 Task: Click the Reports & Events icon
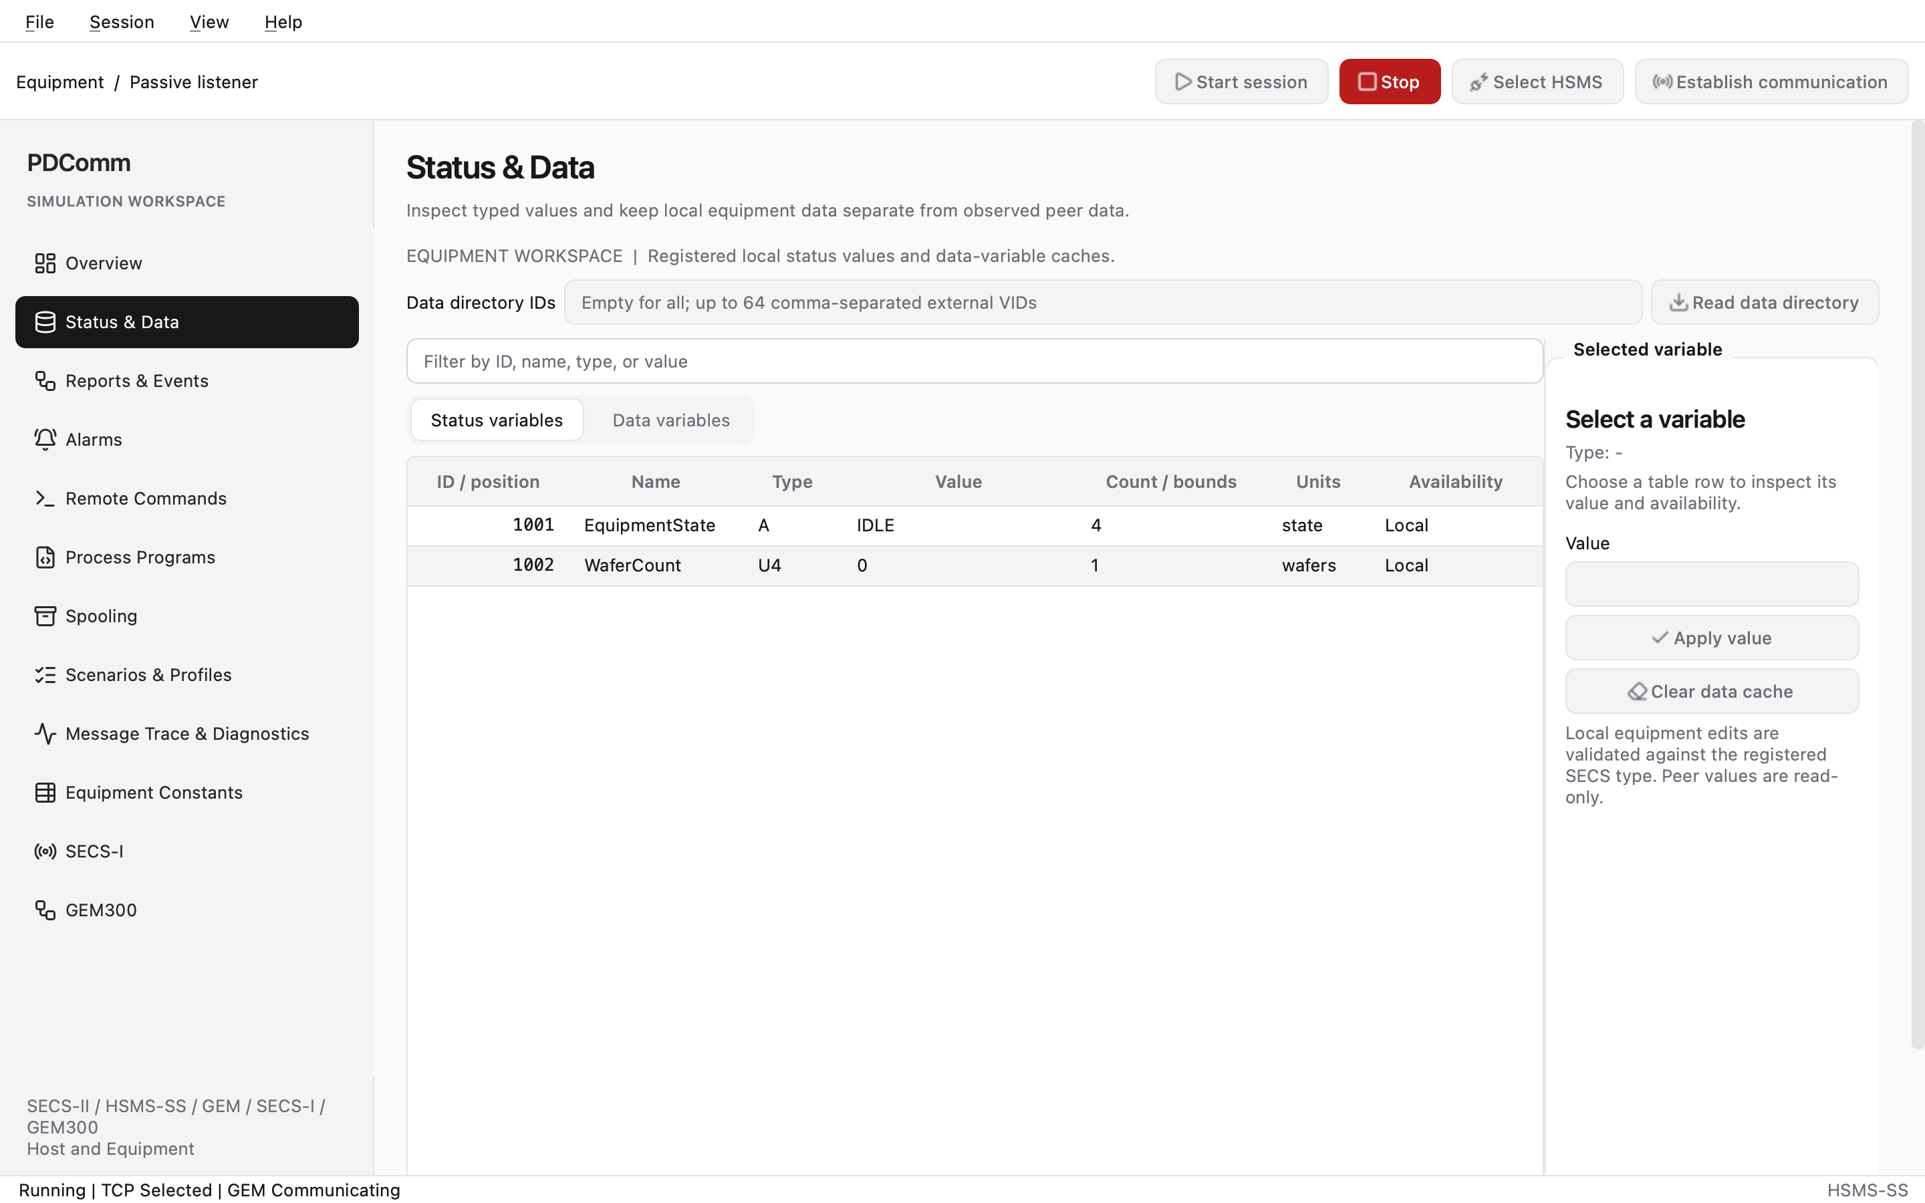pyautogui.click(x=45, y=381)
